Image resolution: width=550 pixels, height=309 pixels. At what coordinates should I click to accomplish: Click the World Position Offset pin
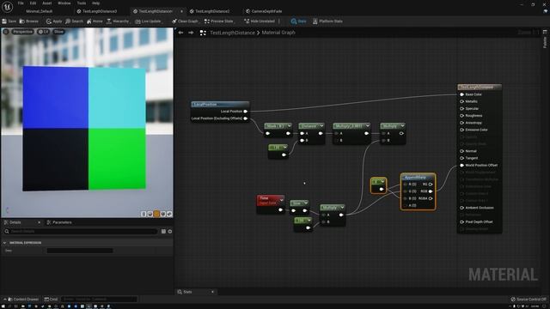pyautogui.click(x=462, y=165)
